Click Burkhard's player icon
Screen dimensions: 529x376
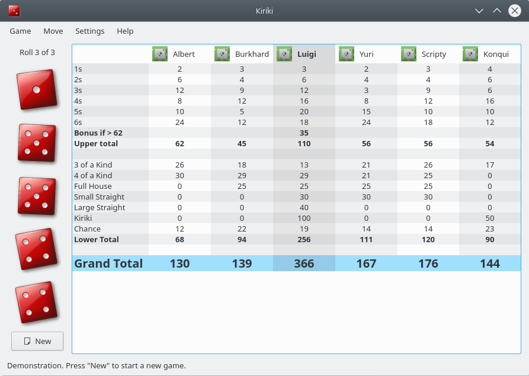(x=222, y=54)
